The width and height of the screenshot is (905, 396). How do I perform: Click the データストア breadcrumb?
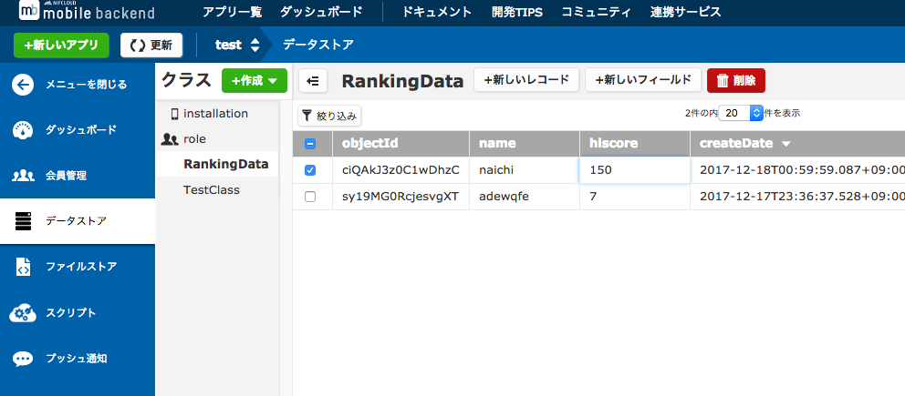tap(318, 45)
